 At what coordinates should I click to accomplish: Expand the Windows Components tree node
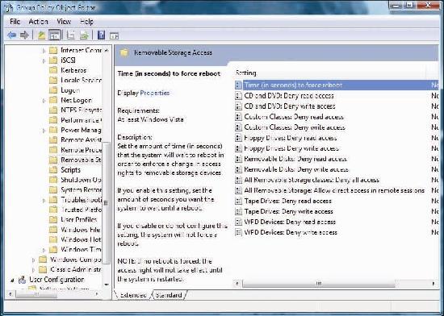[x=33, y=260]
